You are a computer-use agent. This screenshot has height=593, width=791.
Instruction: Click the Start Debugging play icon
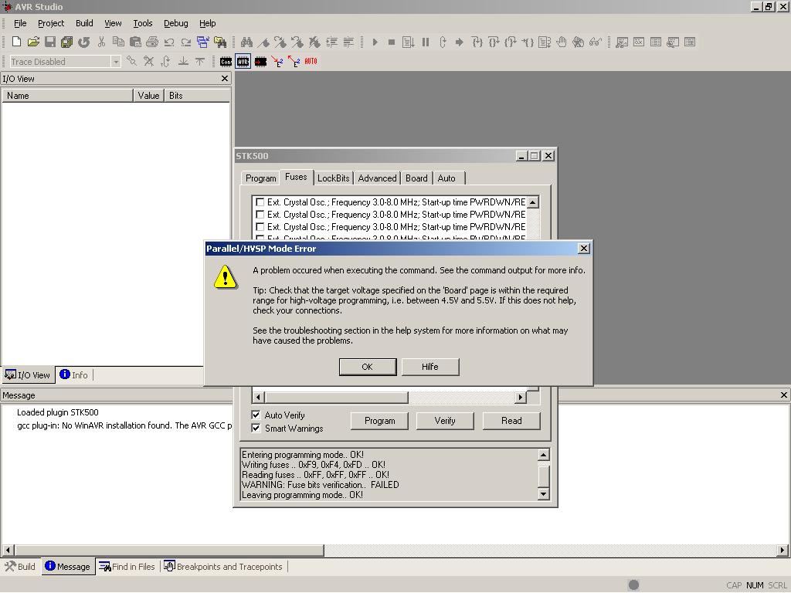click(x=375, y=42)
